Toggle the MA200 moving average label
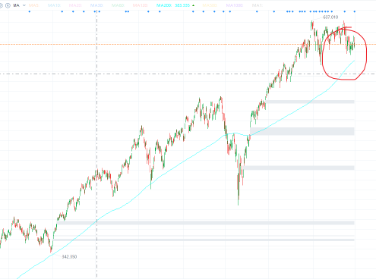This screenshot has height=279, width=376. click(164, 5)
